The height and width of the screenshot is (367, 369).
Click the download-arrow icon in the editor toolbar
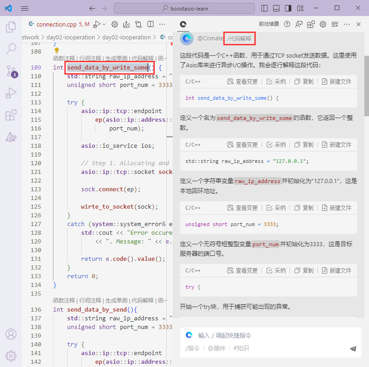pos(127,24)
